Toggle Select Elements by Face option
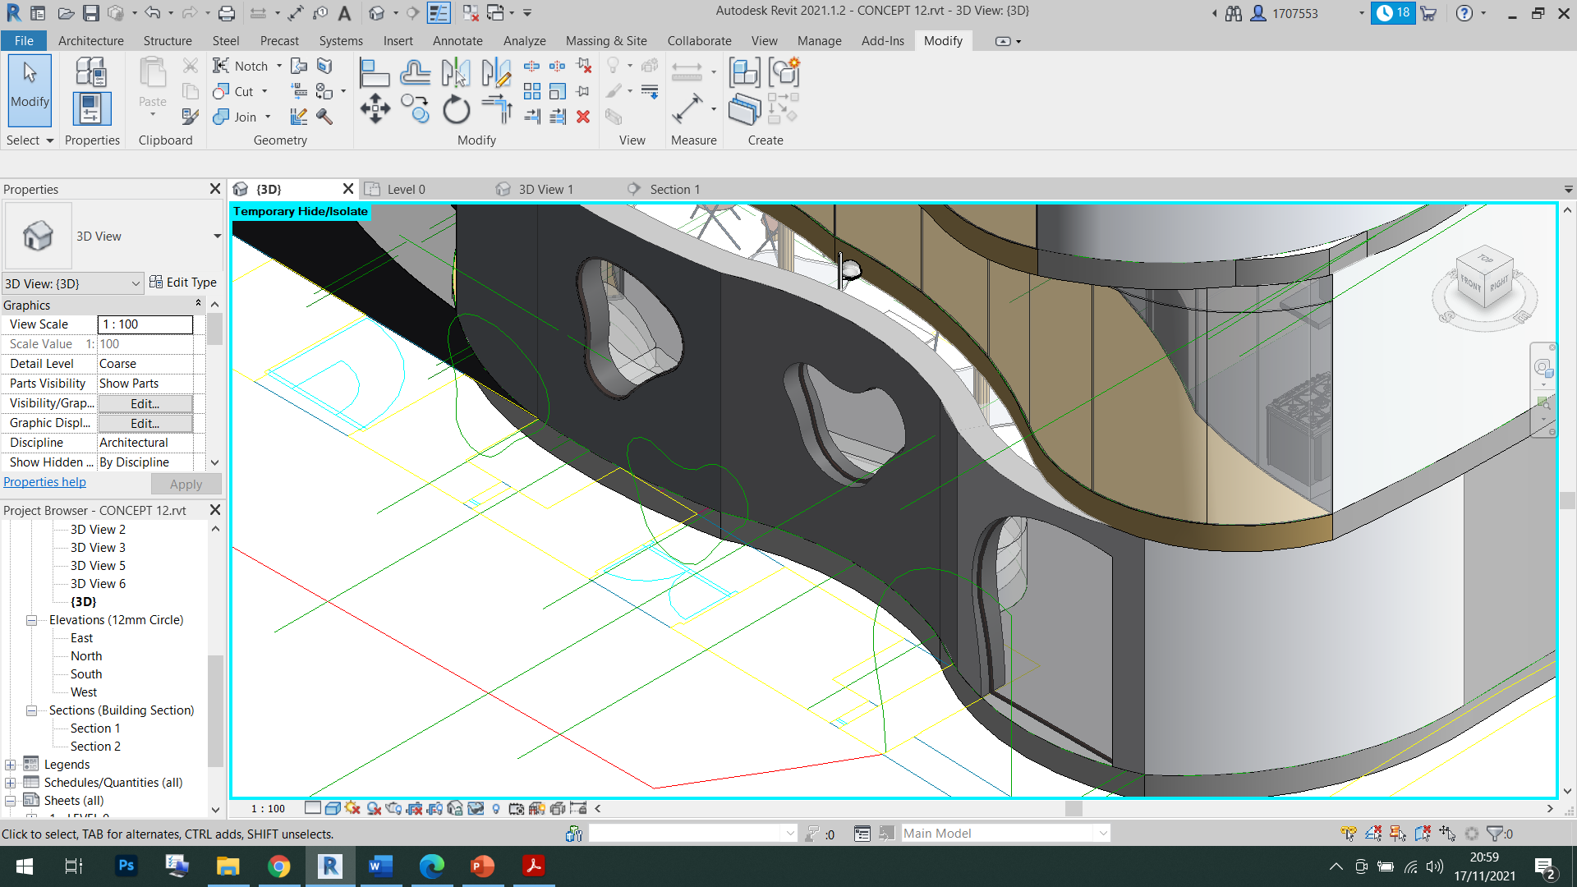Image resolution: width=1577 pixels, height=887 pixels. (1423, 834)
